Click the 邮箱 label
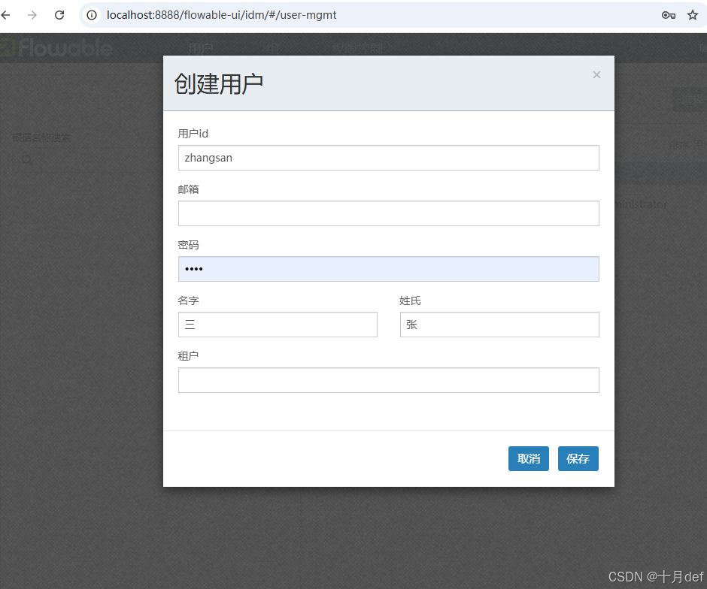Screen dimensions: 707x589 click(x=189, y=189)
